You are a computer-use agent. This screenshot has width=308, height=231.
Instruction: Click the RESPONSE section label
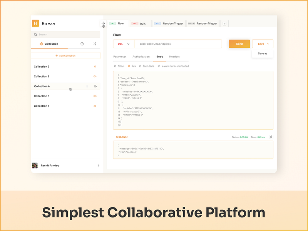tap(122, 137)
